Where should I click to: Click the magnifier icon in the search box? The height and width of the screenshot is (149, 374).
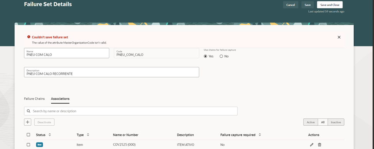[29, 111]
